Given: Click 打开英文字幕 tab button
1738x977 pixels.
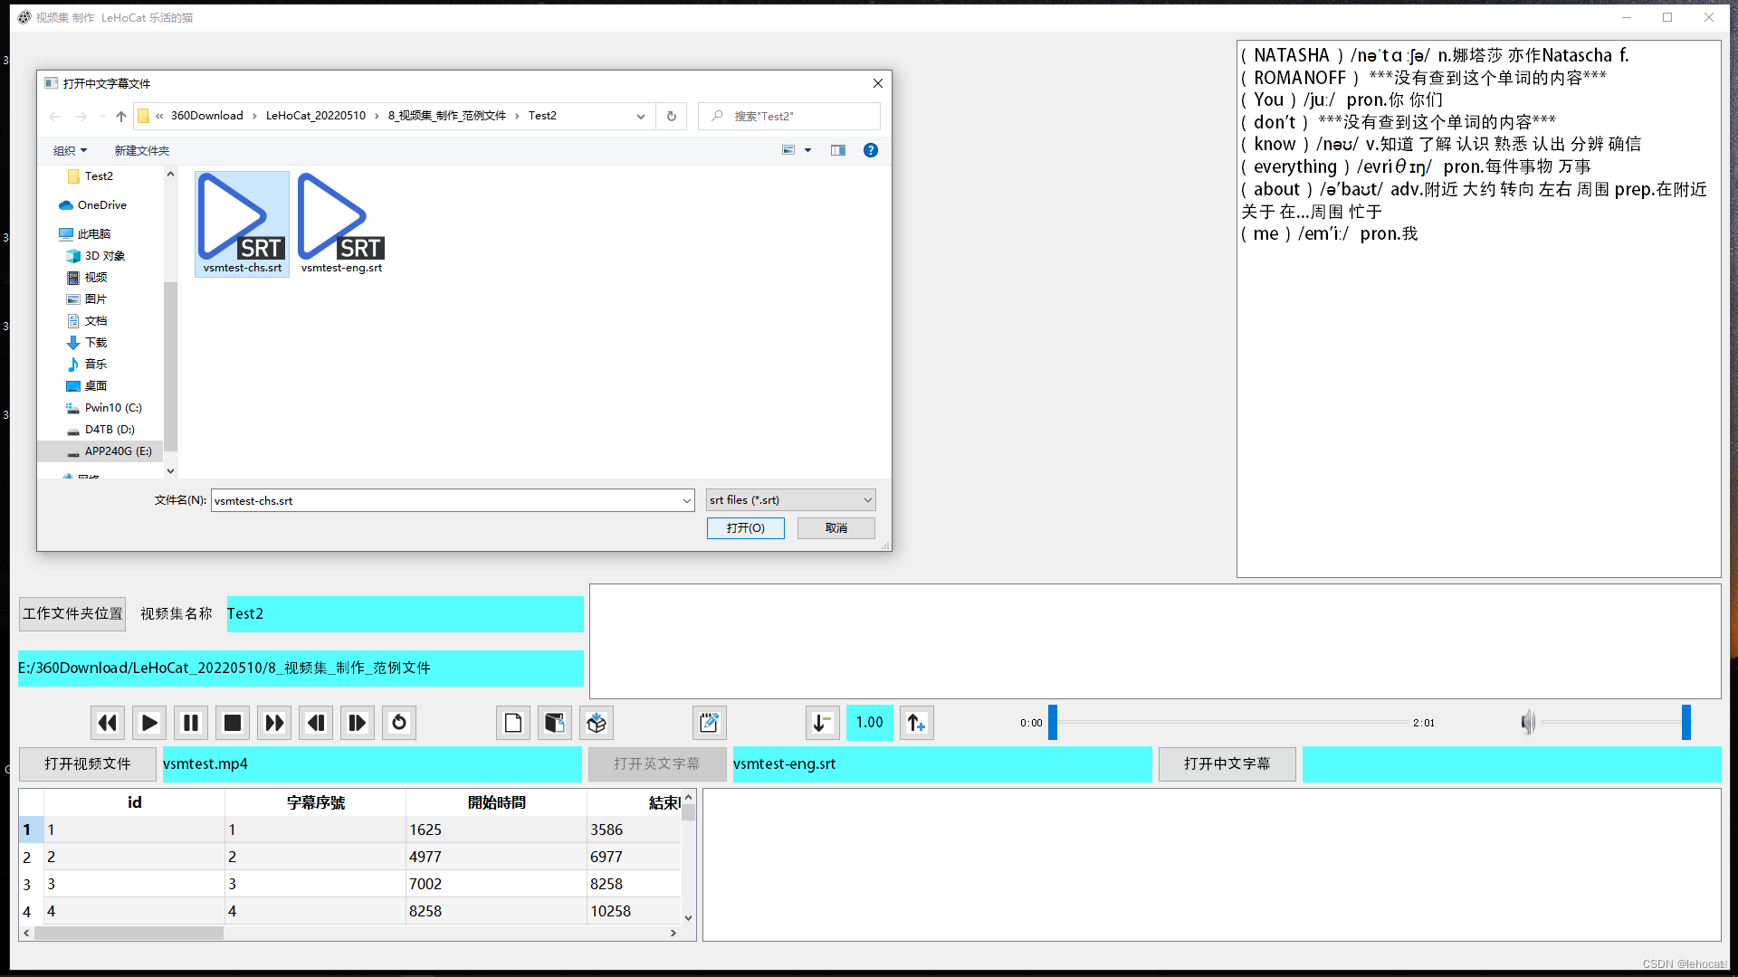Looking at the screenshot, I should 656,764.
